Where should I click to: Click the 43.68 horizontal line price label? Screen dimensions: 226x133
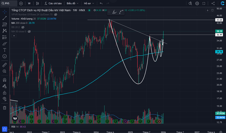coord(219,20)
